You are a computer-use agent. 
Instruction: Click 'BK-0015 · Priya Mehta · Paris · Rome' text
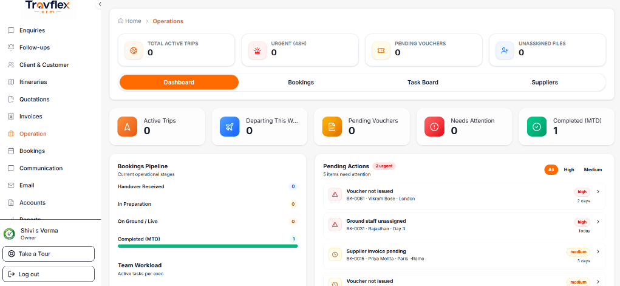(x=386, y=259)
